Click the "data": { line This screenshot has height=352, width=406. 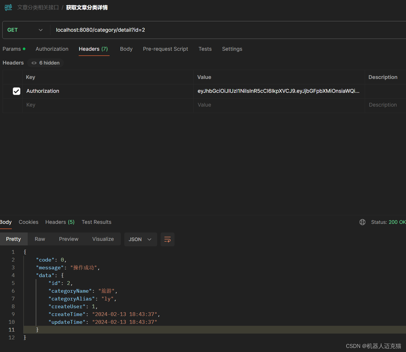pyautogui.click(x=50, y=275)
